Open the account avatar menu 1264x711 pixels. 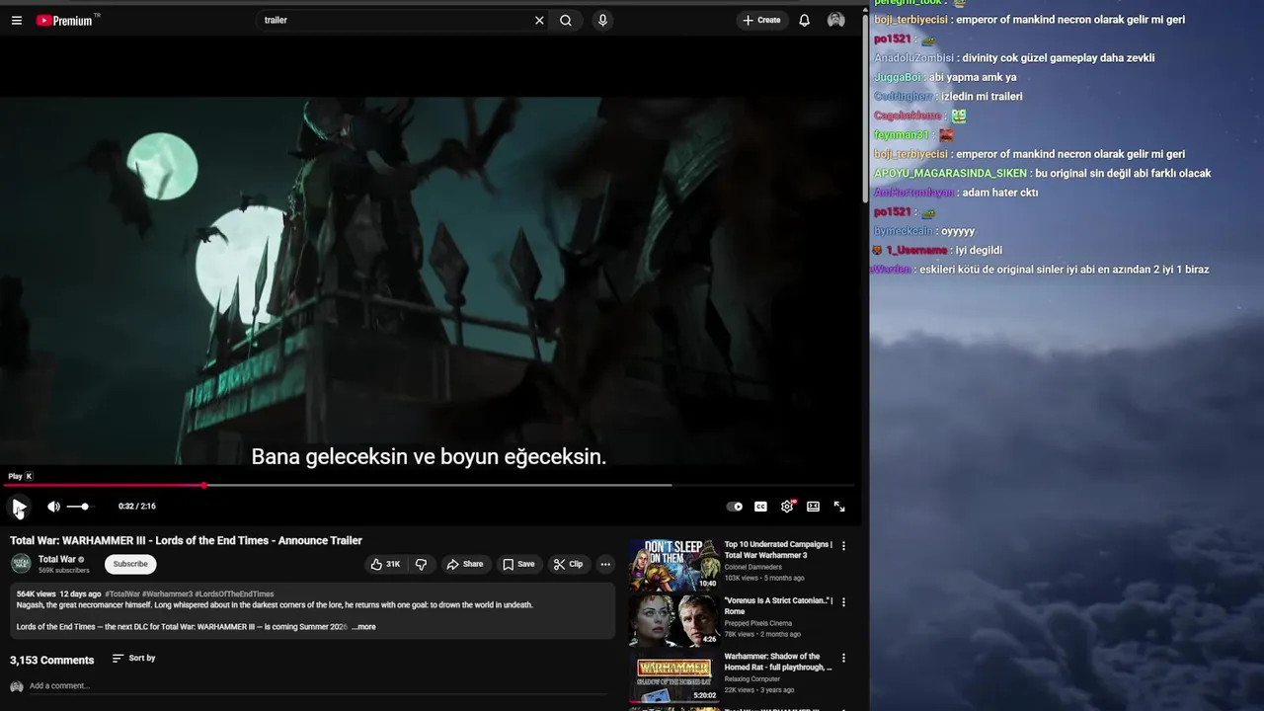point(836,20)
